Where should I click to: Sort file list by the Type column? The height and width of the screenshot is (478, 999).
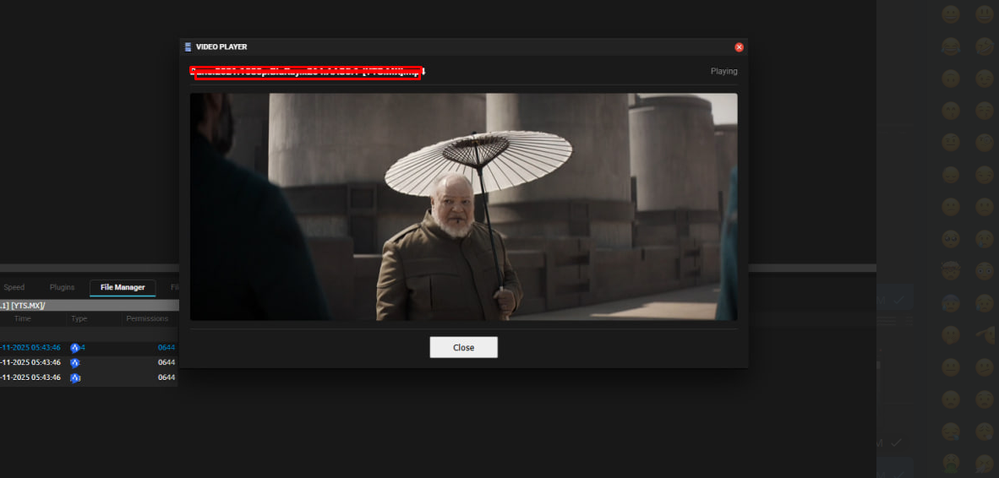(x=79, y=318)
